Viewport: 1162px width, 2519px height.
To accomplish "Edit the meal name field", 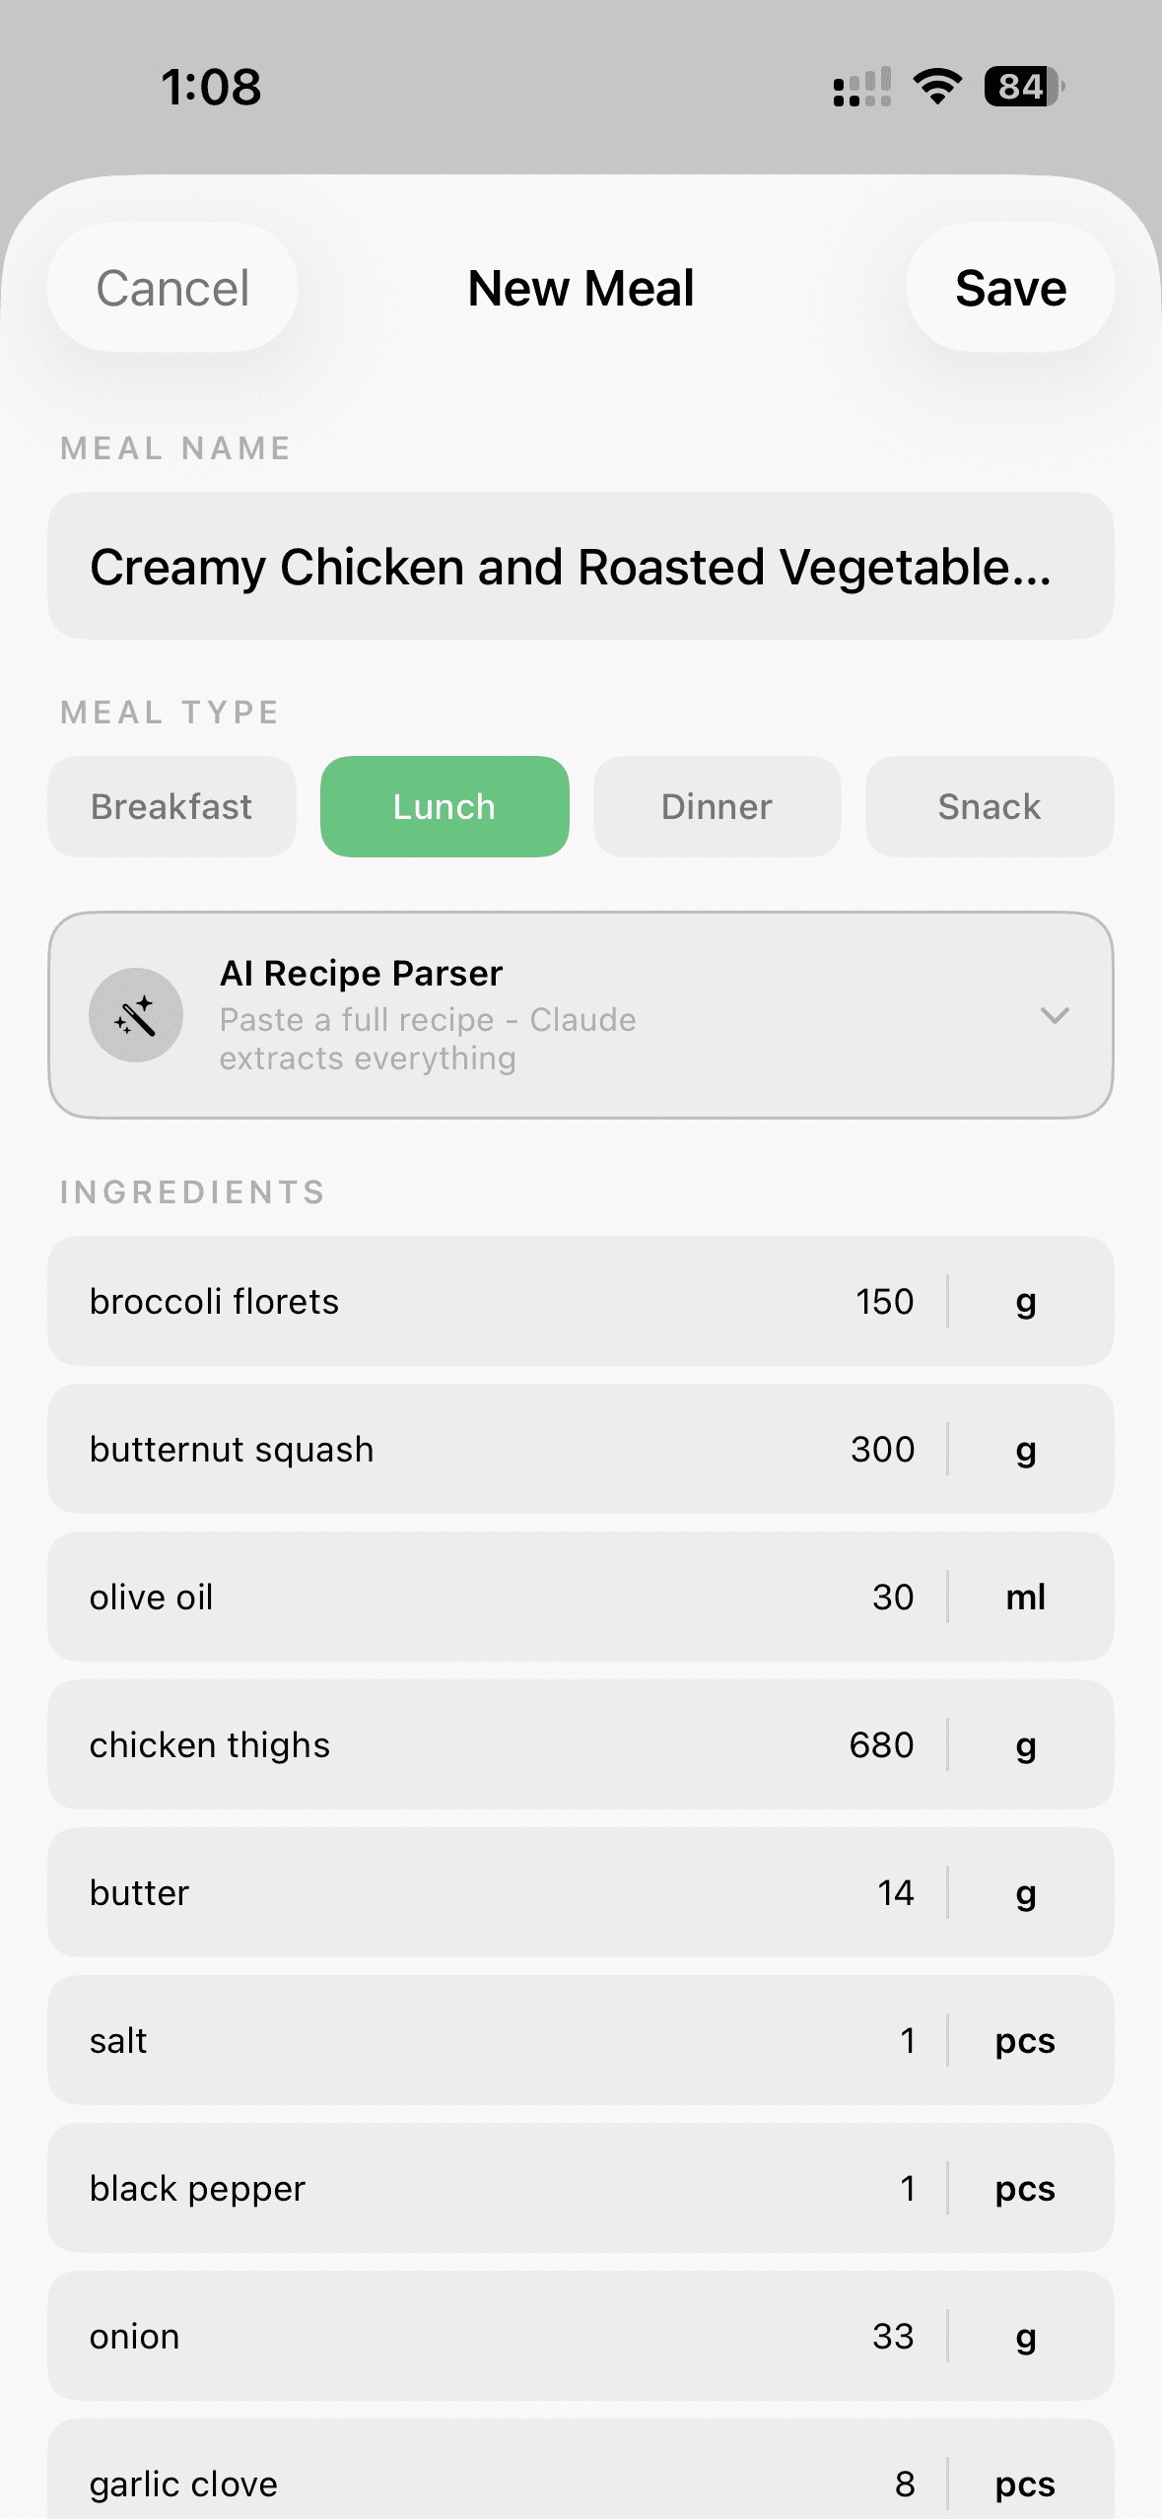I will click(581, 567).
